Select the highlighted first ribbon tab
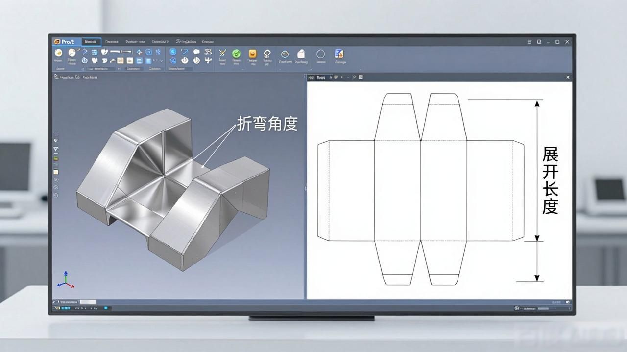The height and width of the screenshot is (352, 627). pos(91,42)
